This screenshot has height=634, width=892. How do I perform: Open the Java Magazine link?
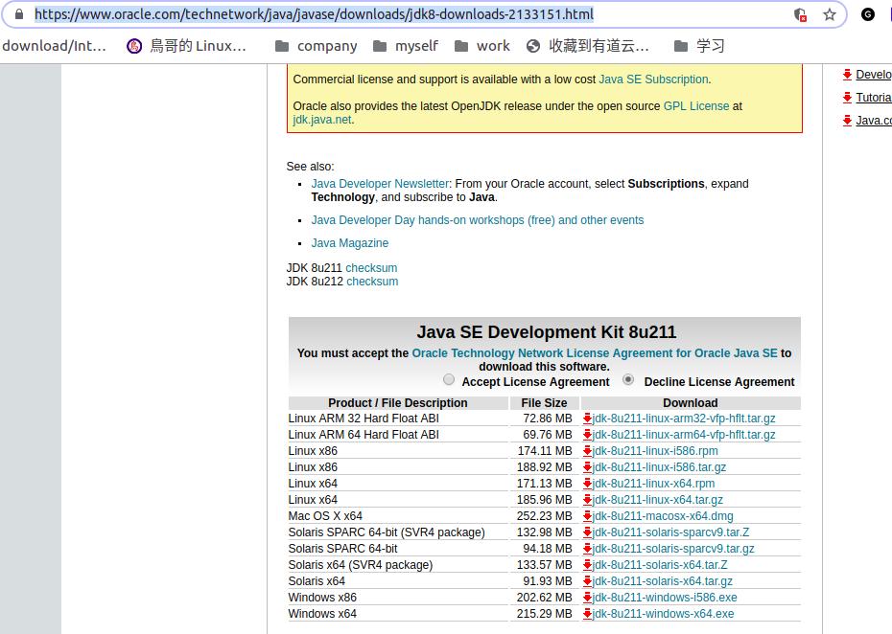tap(350, 243)
